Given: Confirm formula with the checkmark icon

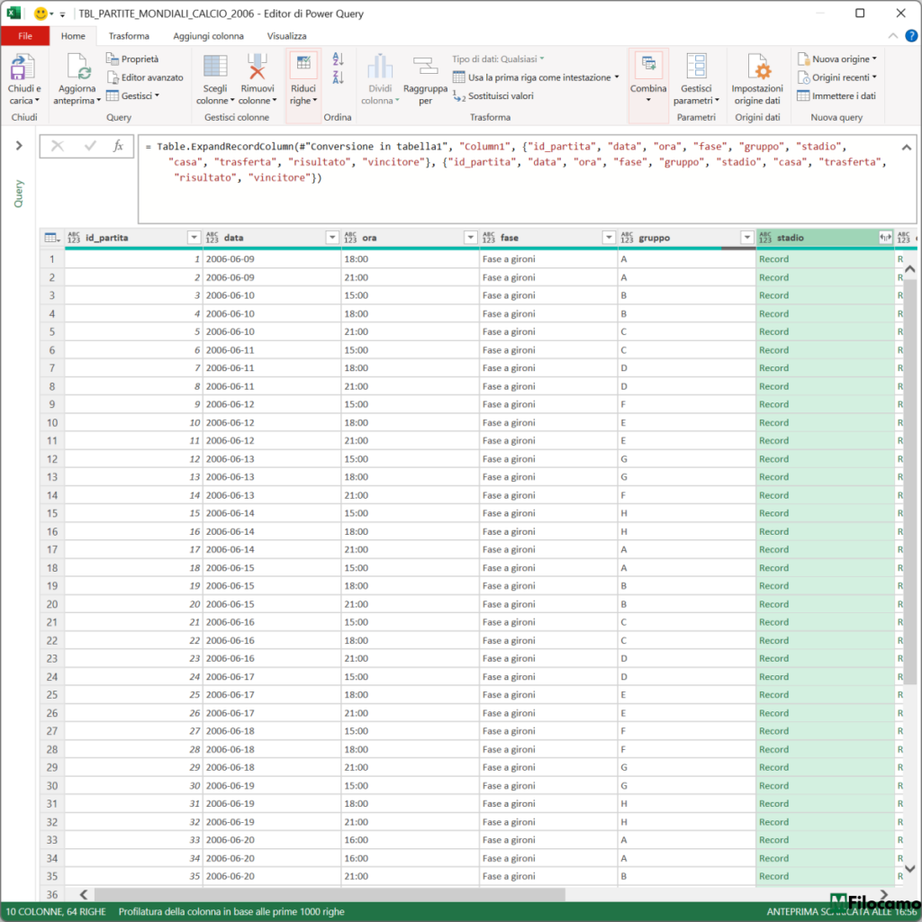Looking at the screenshot, I should click(90, 146).
